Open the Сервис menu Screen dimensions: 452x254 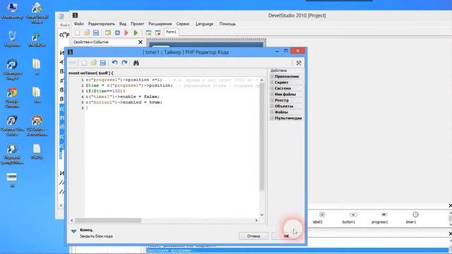pos(183,24)
